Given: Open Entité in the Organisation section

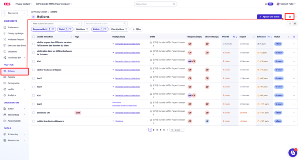Looking at the screenshot, I should pos(11,109).
